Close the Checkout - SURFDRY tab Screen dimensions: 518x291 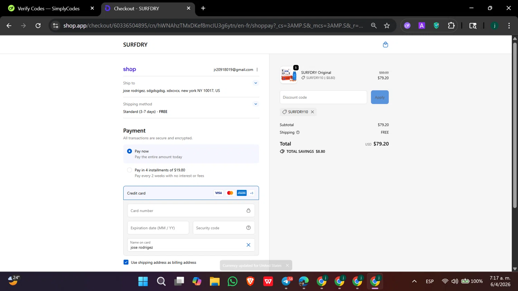(x=189, y=8)
